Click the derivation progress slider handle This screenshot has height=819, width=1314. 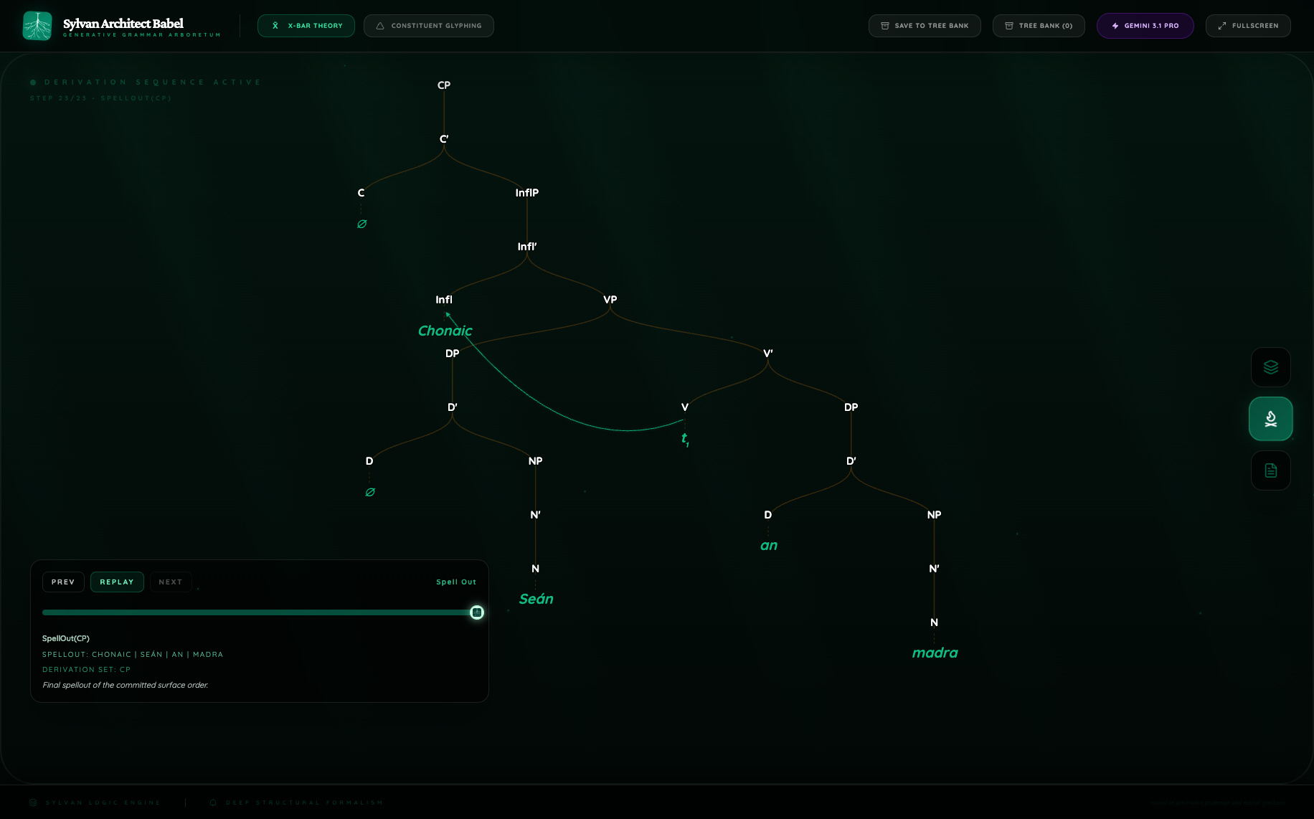(477, 612)
